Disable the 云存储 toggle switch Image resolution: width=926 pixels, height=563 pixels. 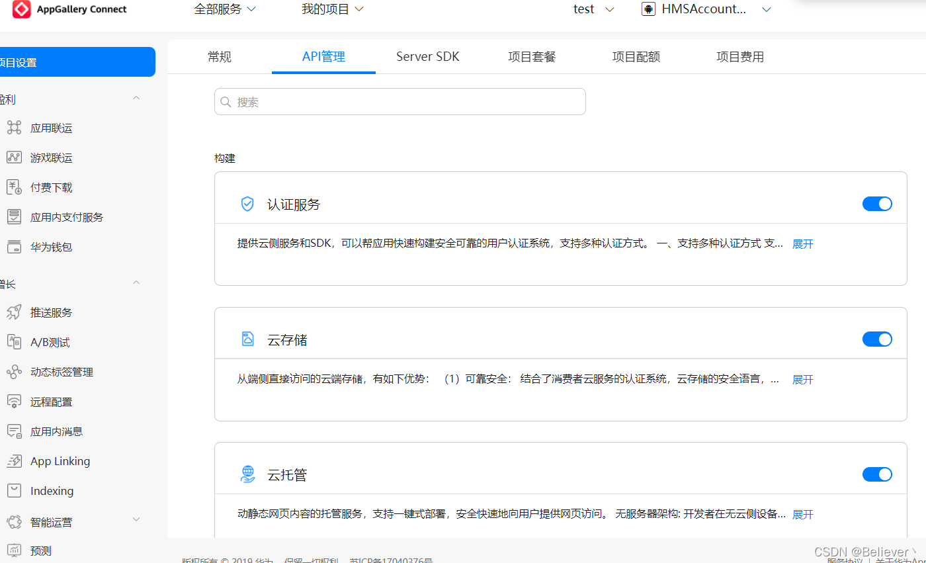(877, 339)
